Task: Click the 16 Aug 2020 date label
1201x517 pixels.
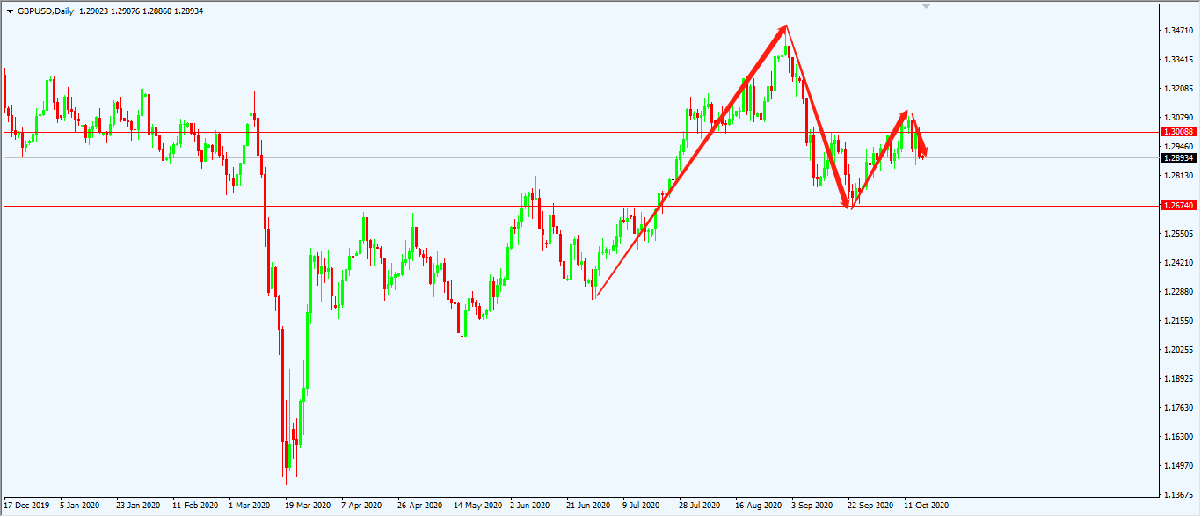Action: [x=758, y=506]
